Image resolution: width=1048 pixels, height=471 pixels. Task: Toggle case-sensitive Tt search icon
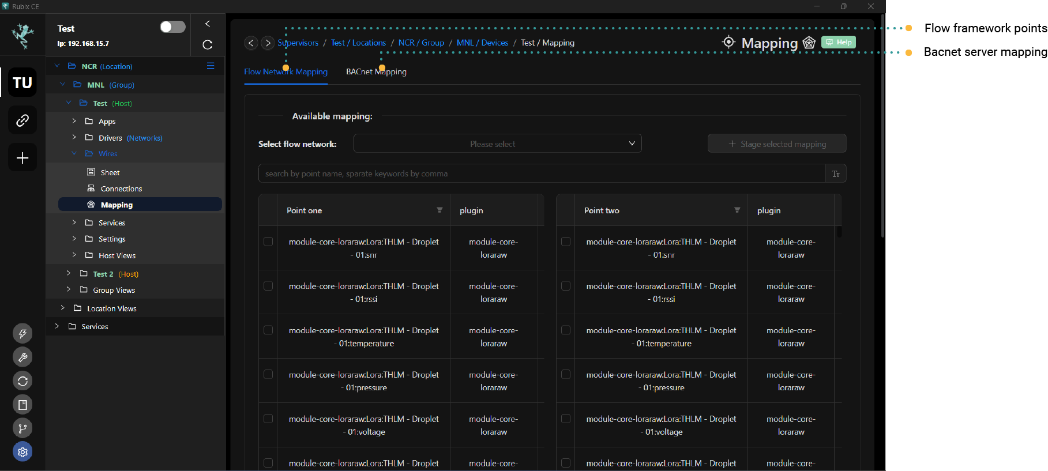[836, 174]
